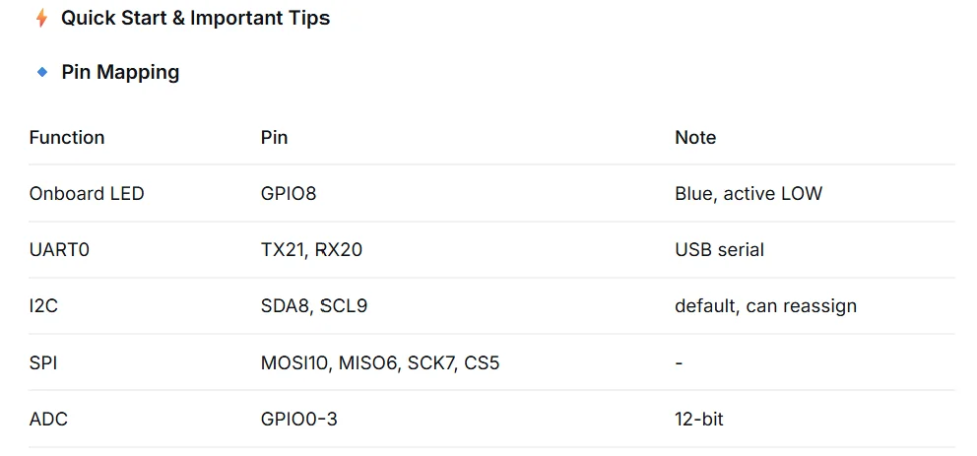
Task: Click the SDA8, SCL9 pin cell
Action: 314,306
